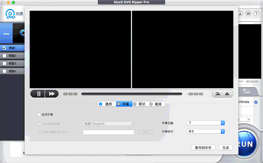
Task: Click the Add subtitle file button
Action: pyautogui.click(x=146, y=132)
